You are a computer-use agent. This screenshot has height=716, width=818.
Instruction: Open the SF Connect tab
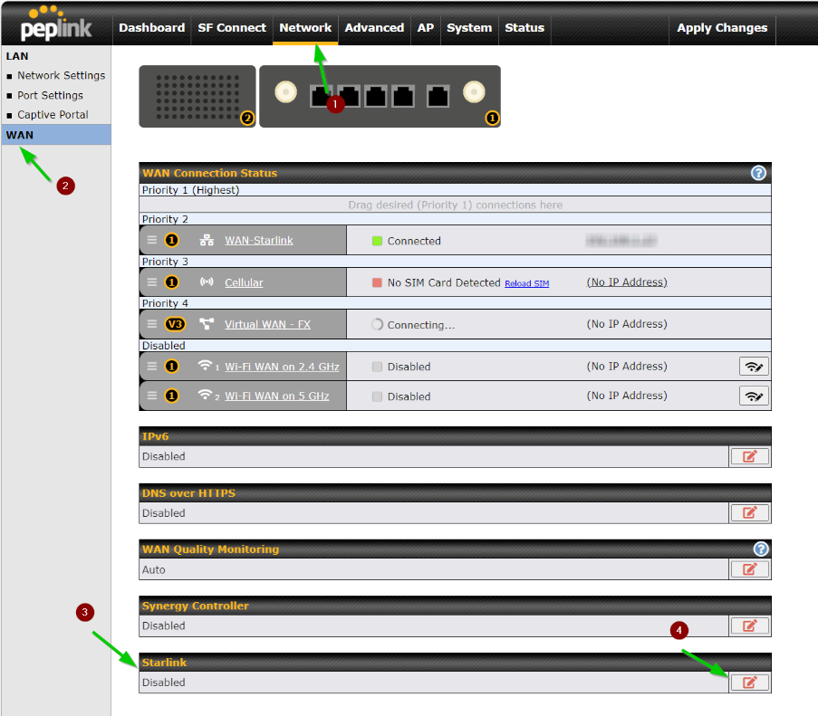232,28
